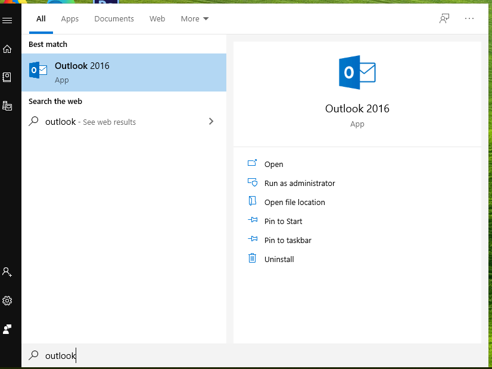Click the Open action's window icon

pyautogui.click(x=253, y=163)
